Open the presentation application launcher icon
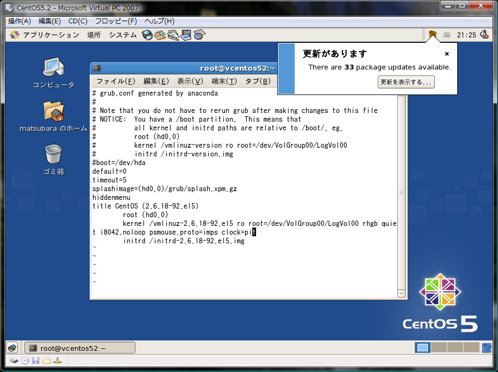The image size is (498, 372). coord(186,35)
